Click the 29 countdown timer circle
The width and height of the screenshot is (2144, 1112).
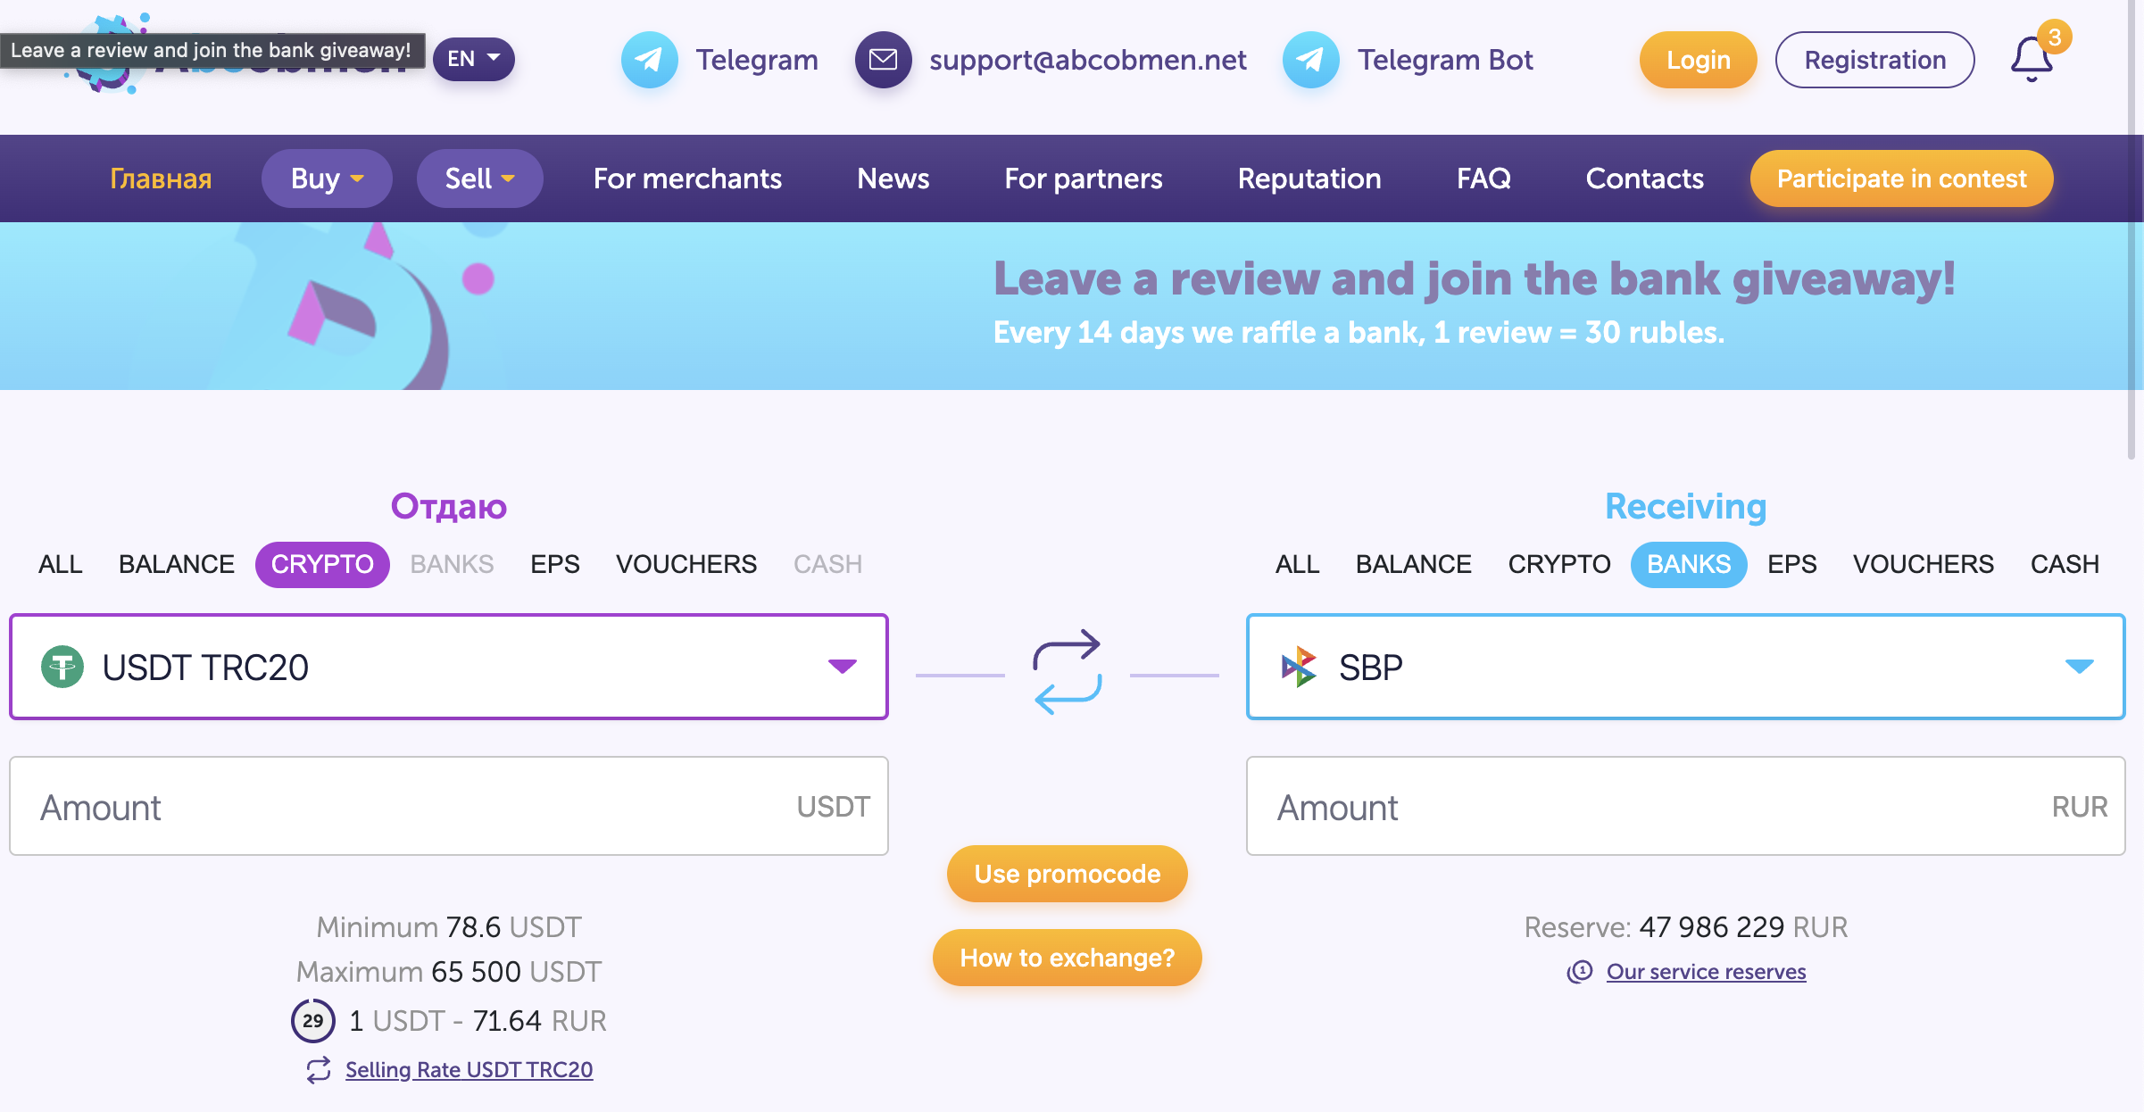(x=312, y=1020)
